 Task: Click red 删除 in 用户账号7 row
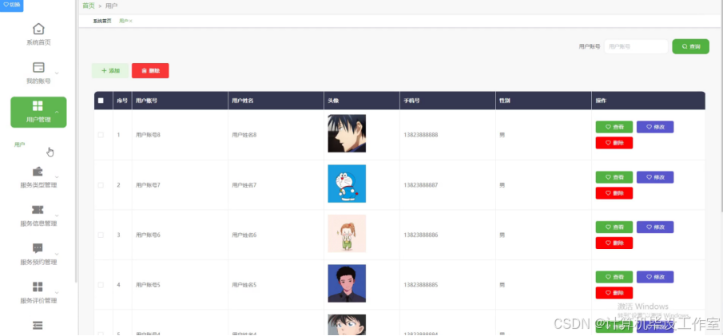(x=614, y=193)
